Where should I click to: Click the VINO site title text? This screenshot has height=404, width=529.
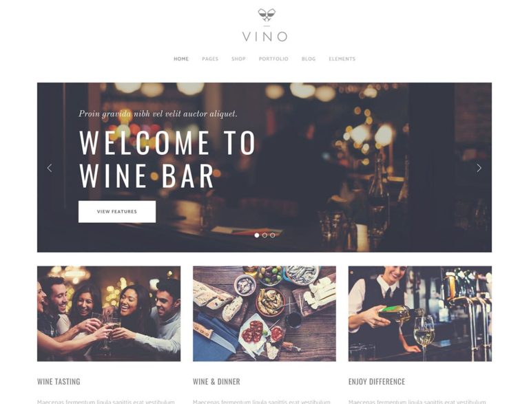(x=264, y=36)
